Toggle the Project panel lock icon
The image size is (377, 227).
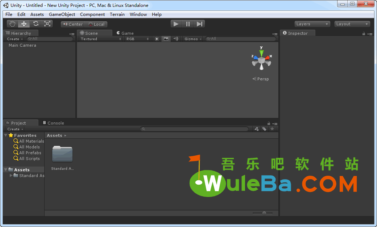pyautogui.click(x=269, y=123)
